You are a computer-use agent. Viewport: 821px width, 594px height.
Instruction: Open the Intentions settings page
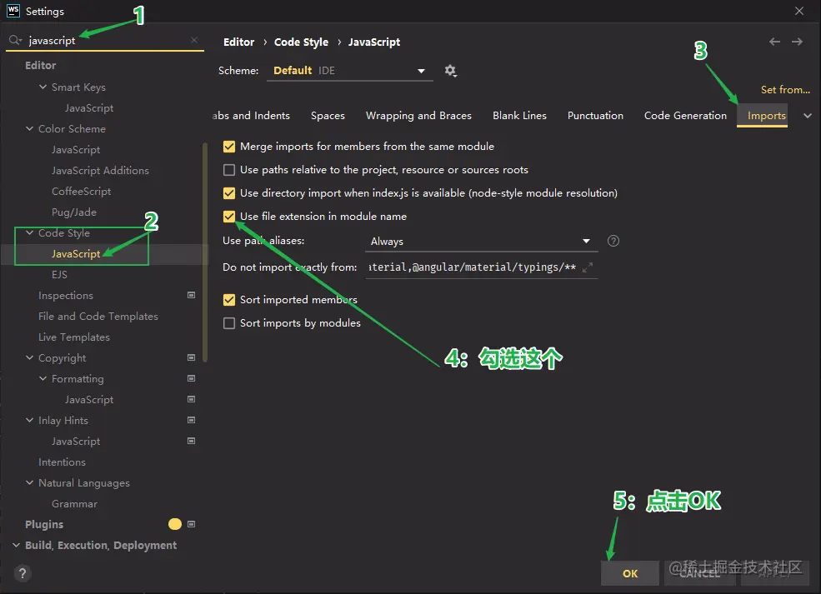tap(62, 462)
